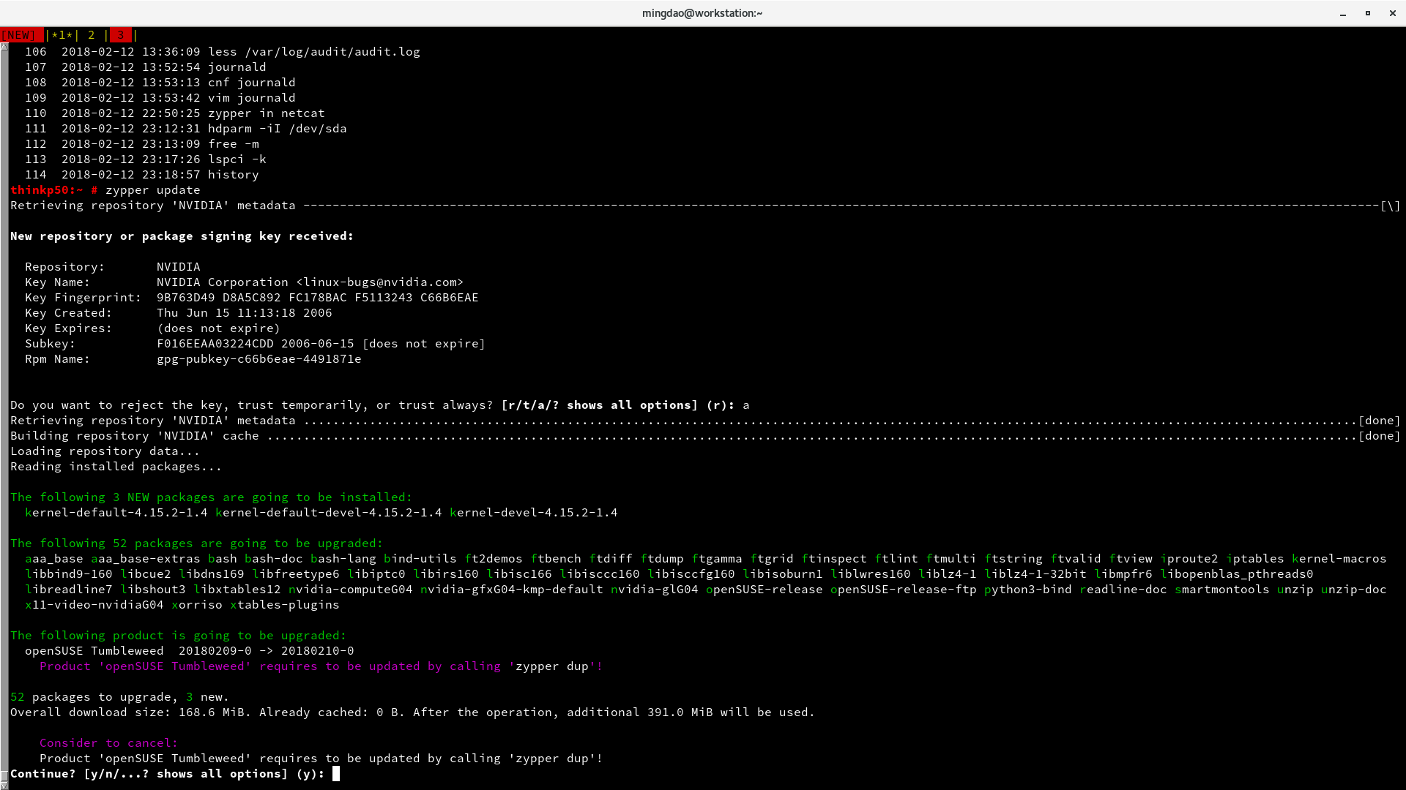Click the window title mingdao@workstation:~
The image size is (1406, 790).
702,13
